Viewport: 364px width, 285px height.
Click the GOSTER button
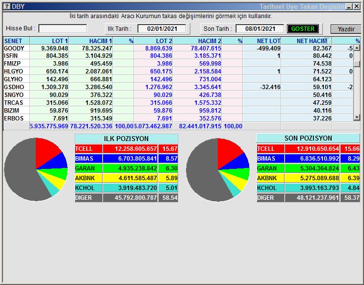coord(303,29)
